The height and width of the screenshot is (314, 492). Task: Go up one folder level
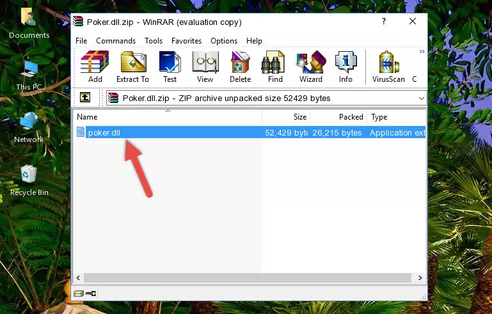85,98
